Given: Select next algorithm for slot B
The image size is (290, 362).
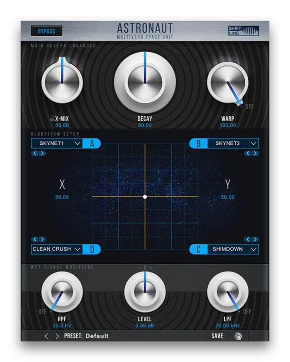Looking at the screenshot, I should pyautogui.click(x=255, y=153).
